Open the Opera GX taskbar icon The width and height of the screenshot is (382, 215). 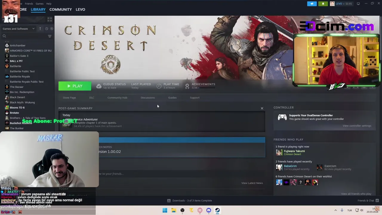coord(200,210)
